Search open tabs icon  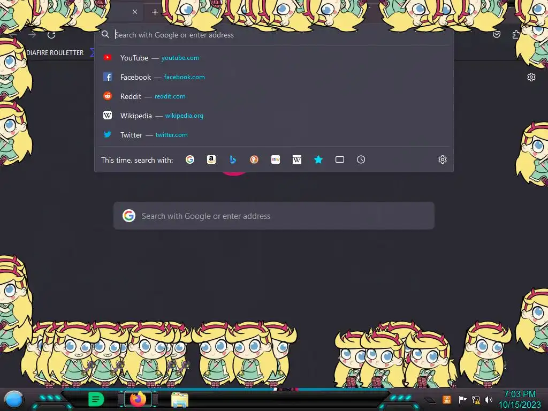point(340,159)
